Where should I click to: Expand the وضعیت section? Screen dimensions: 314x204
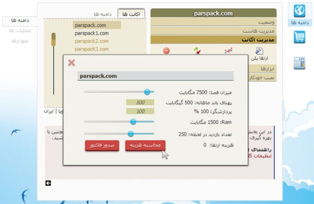click(x=214, y=22)
